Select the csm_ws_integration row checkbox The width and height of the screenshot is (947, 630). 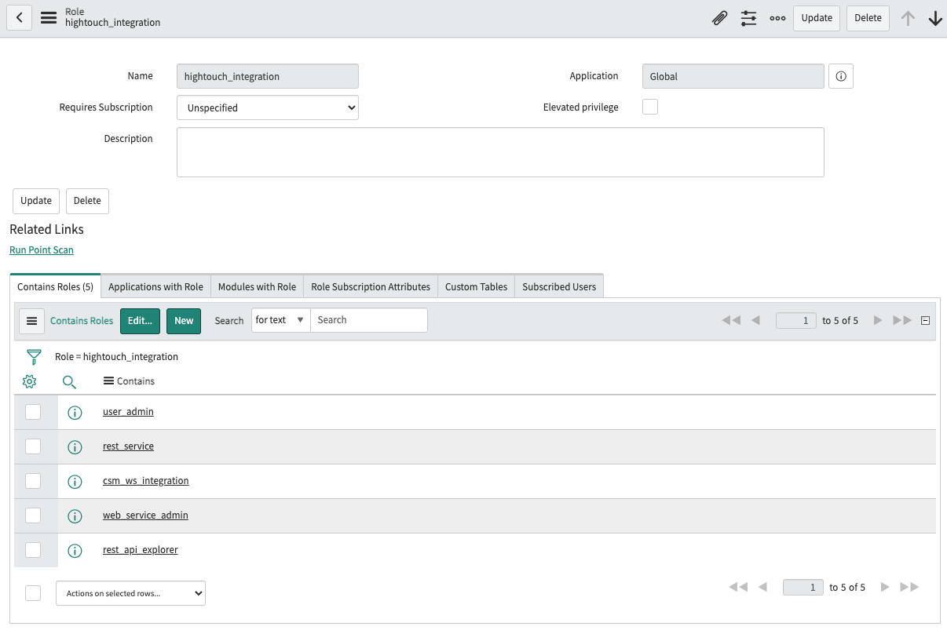(x=33, y=481)
